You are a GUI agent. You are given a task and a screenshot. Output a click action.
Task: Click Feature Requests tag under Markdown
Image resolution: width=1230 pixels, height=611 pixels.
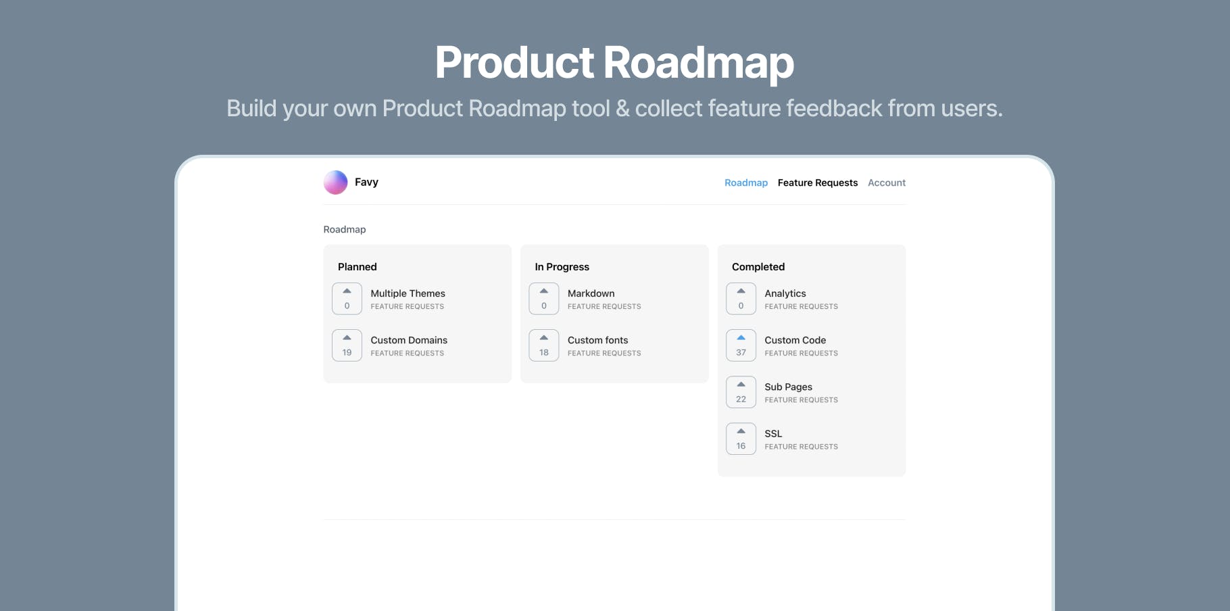click(x=604, y=307)
